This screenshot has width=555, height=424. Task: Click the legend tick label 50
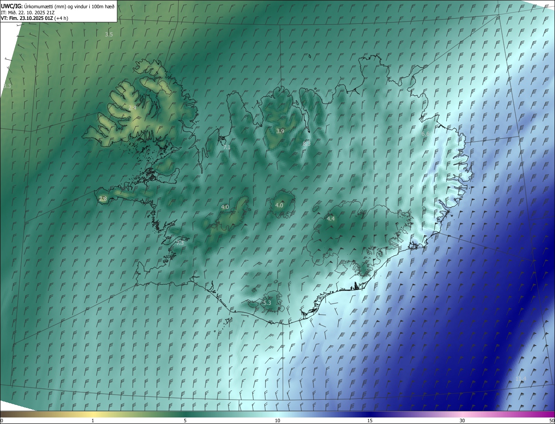tap(552, 421)
